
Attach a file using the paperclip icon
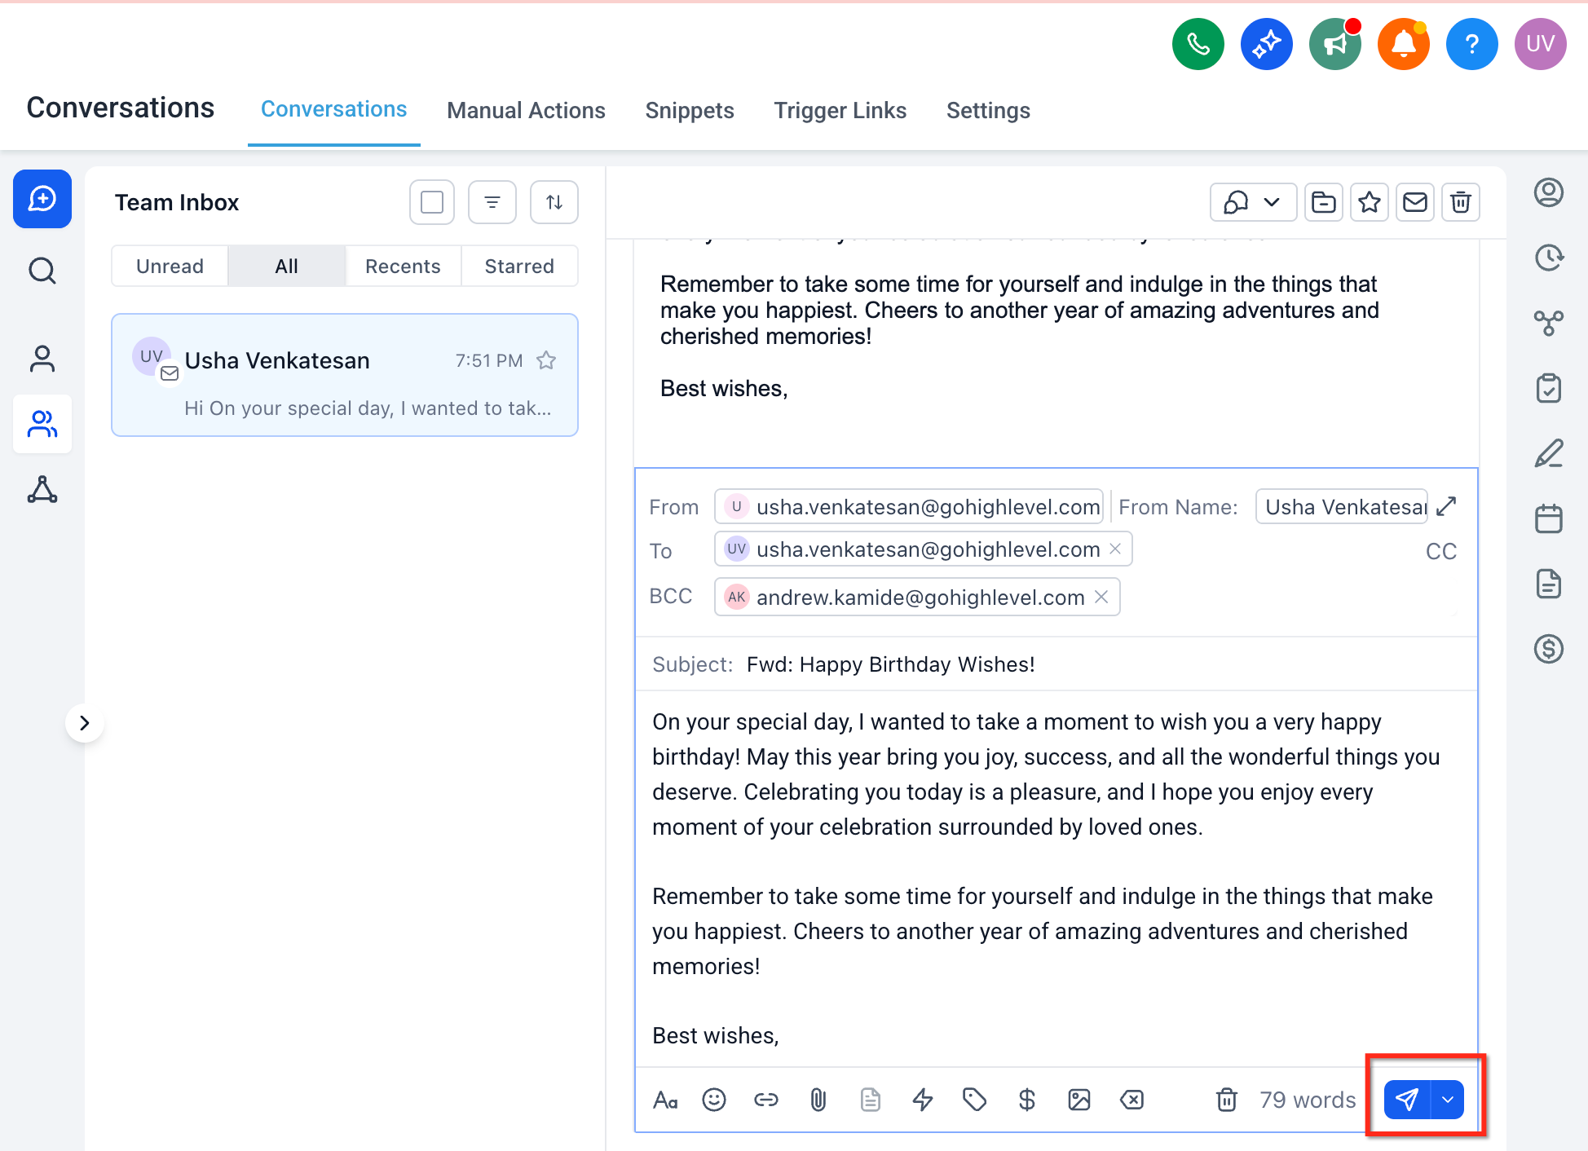818,1100
